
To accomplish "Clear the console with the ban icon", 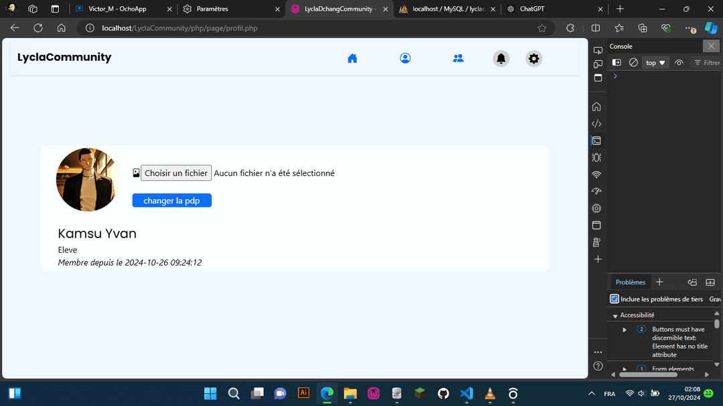I will pos(633,63).
